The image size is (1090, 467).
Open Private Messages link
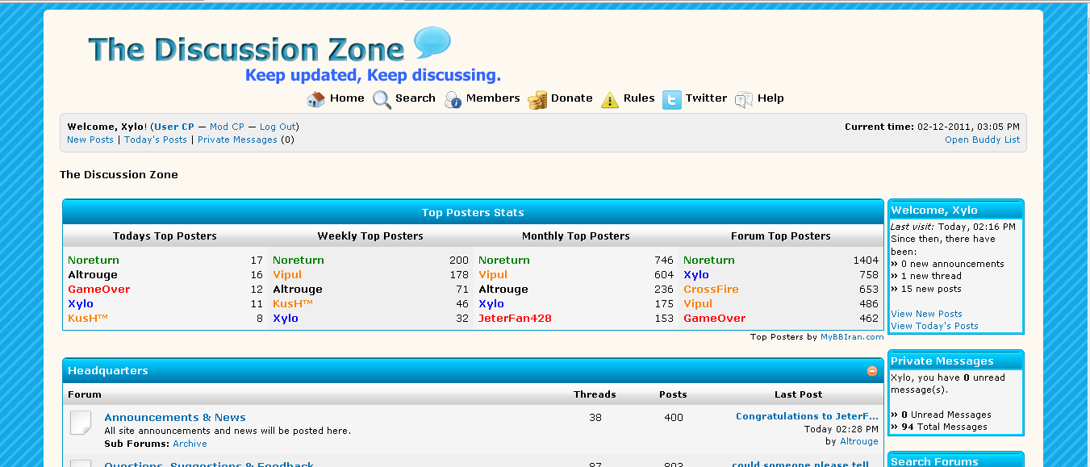pos(237,140)
